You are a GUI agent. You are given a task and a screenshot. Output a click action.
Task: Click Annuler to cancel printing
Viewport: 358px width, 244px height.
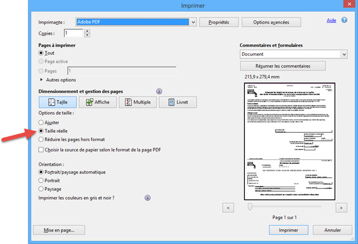click(332, 230)
